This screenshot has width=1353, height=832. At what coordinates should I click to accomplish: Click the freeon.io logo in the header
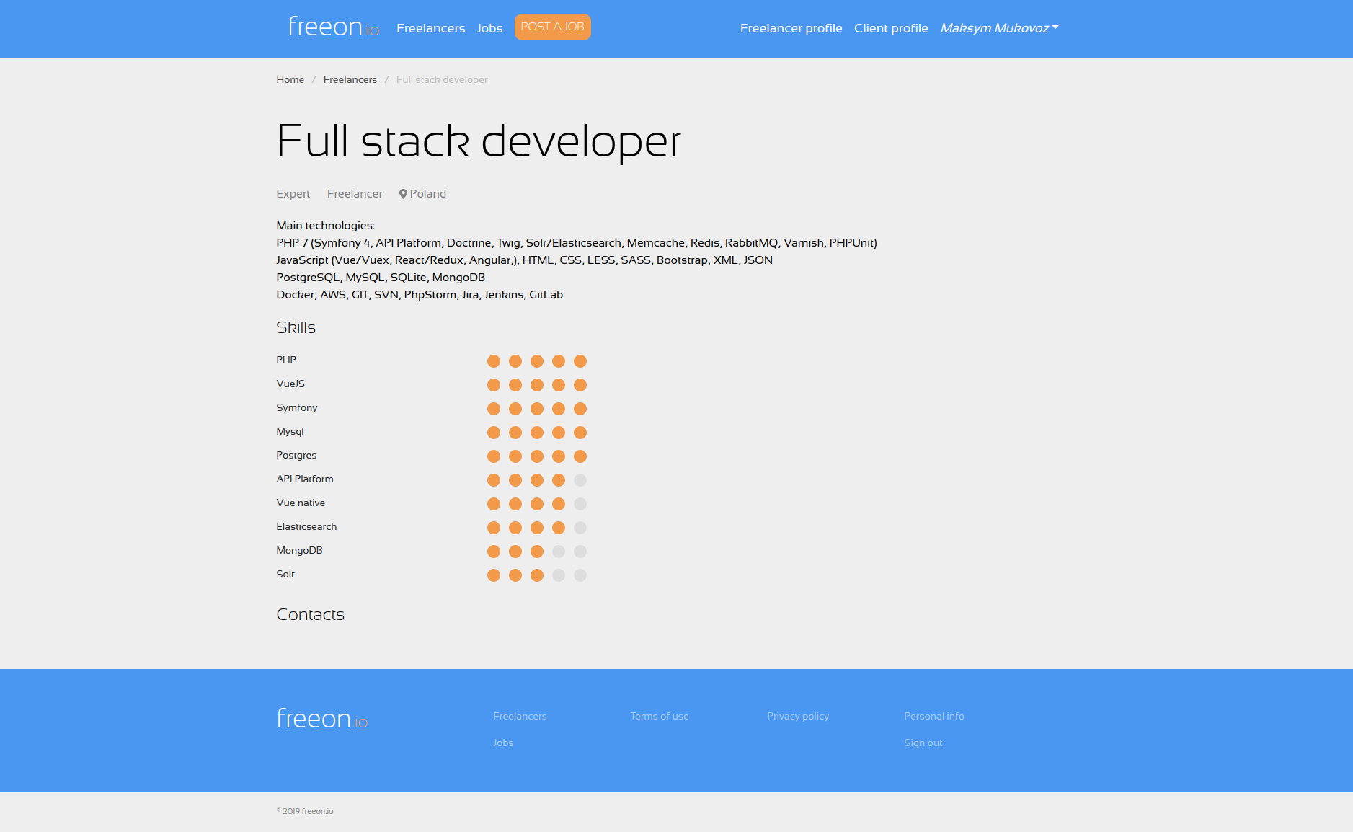click(333, 27)
